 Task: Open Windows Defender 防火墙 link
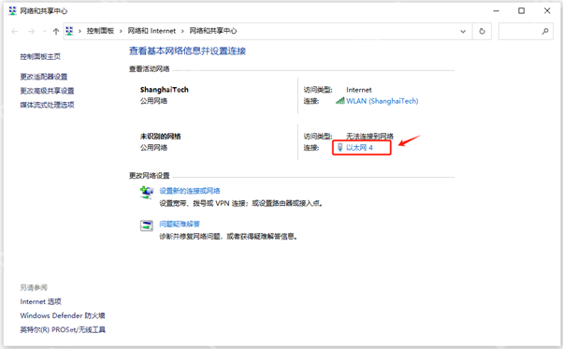click(x=63, y=316)
